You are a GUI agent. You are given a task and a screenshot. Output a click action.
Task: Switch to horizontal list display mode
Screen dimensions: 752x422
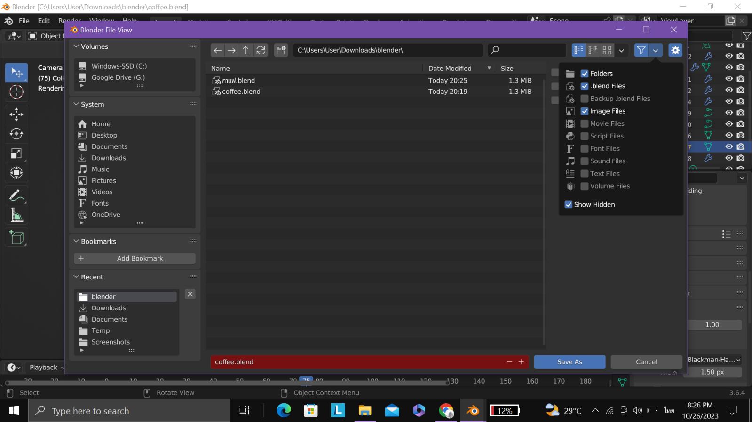593,50
